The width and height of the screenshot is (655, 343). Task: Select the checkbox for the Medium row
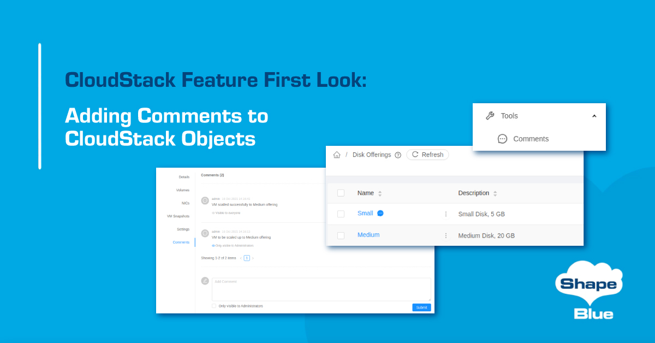[x=341, y=235]
